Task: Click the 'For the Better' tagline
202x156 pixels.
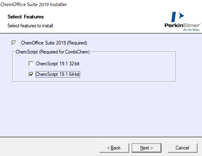Action: (191, 30)
